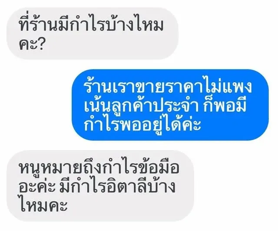Click the word 'คะ?' in the first bubble
Viewport: 278px width, 231px height.
31,44
